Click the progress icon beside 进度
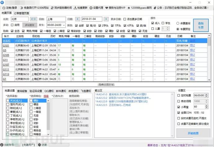 click(40, 145)
